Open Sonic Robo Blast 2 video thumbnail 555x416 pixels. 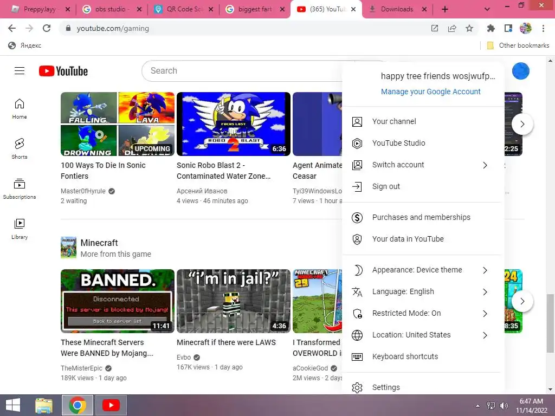point(233,124)
